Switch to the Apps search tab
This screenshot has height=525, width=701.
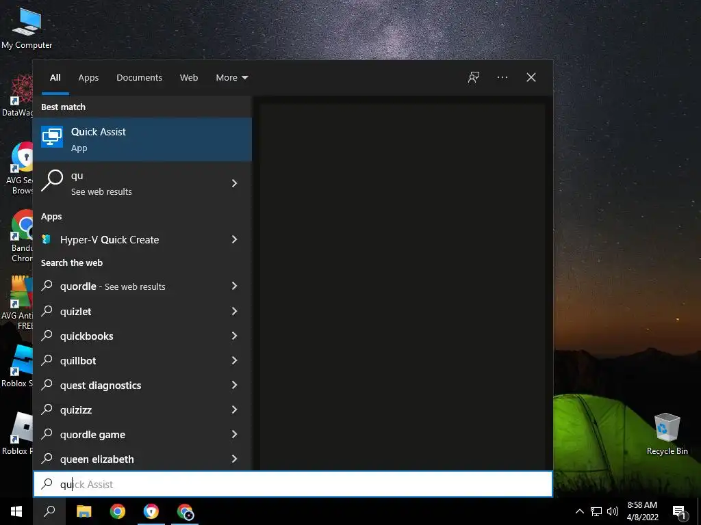click(88, 78)
